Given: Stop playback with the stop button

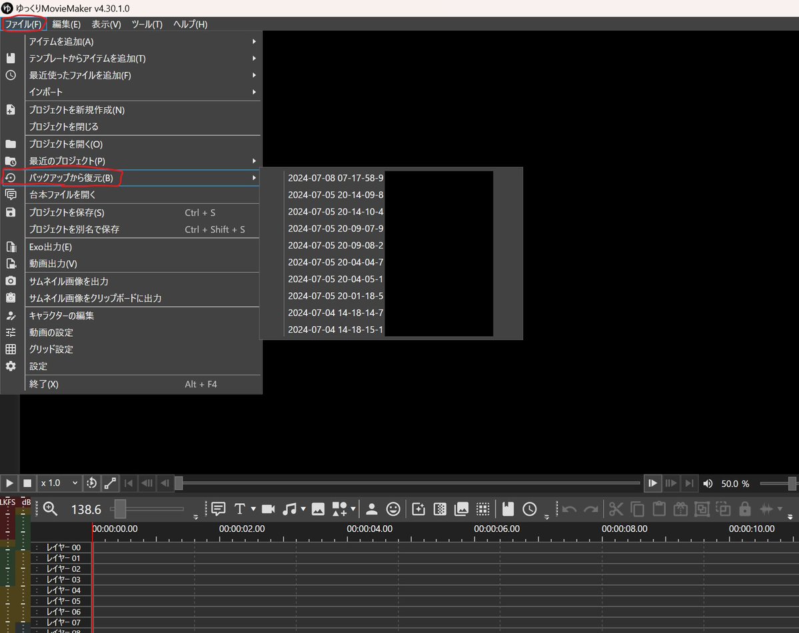Looking at the screenshot, I should click(x=27, y=483).
